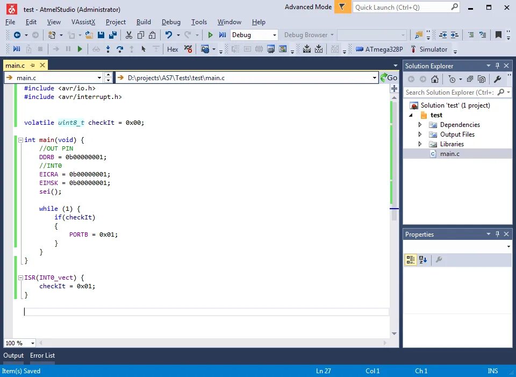Toggle pin on the main.c tab
This screenshot has width=516, height=377.
pyautogui.click(x=33, y=65)
